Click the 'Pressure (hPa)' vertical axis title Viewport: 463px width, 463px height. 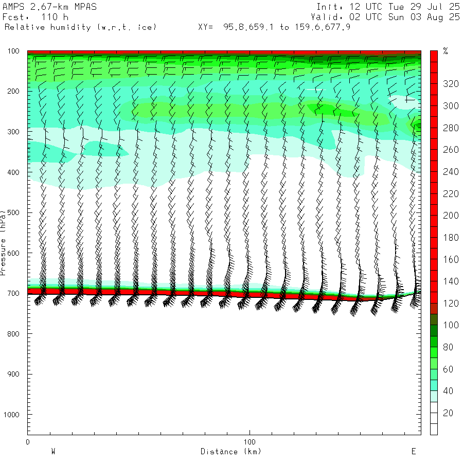click(3, 243)
